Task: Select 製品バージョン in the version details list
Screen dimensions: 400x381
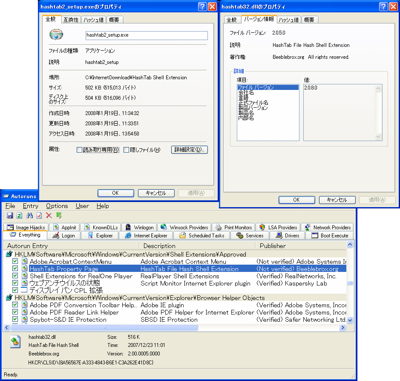Action: coord(253,108)
